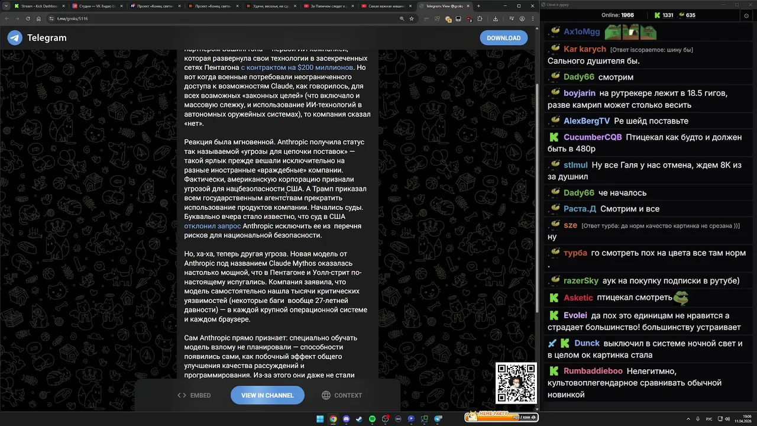Click username sze in chat
This screenshot has width=757, height=426.
pos(570,225)
